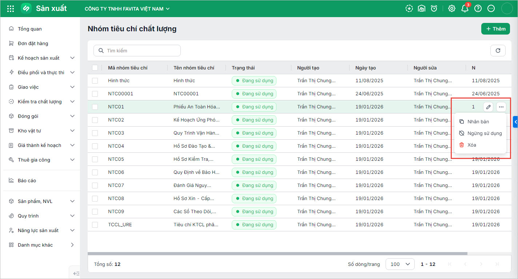Viewport: 518px width, 279px height.
Task: Click the horizontal table scrollbar
Action: pyautogui.click(x=278, y=253)
